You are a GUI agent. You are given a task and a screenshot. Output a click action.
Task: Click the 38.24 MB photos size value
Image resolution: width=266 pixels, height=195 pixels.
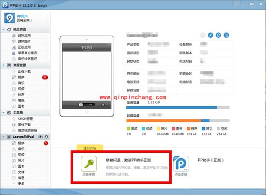point(163,134)
